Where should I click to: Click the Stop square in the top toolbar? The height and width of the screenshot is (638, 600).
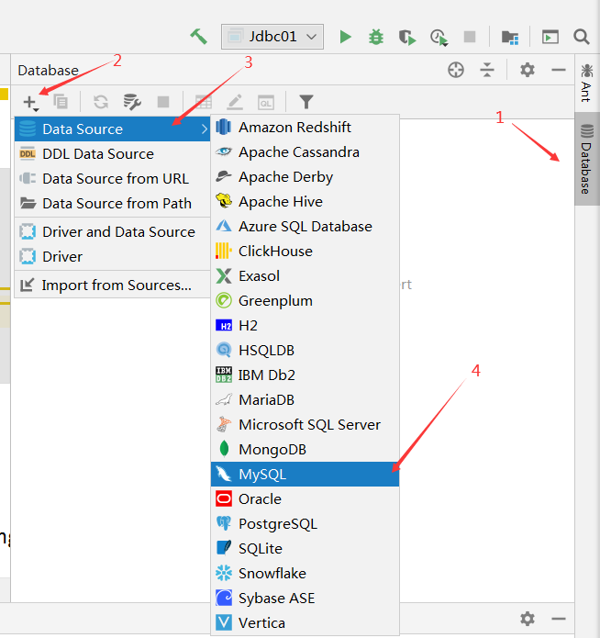pos(470,37)
